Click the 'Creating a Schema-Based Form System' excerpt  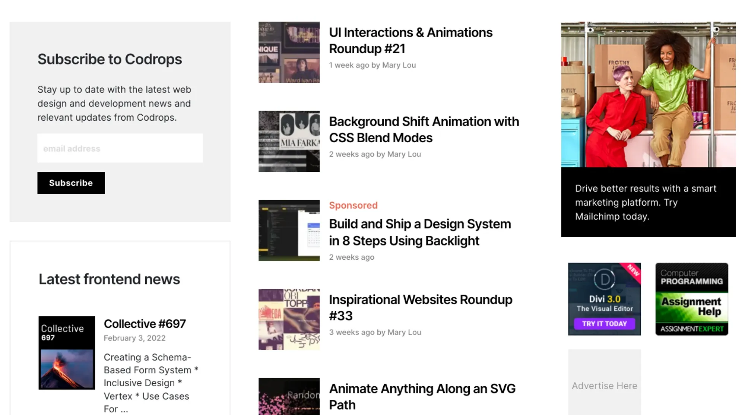[x=151, y=383]
